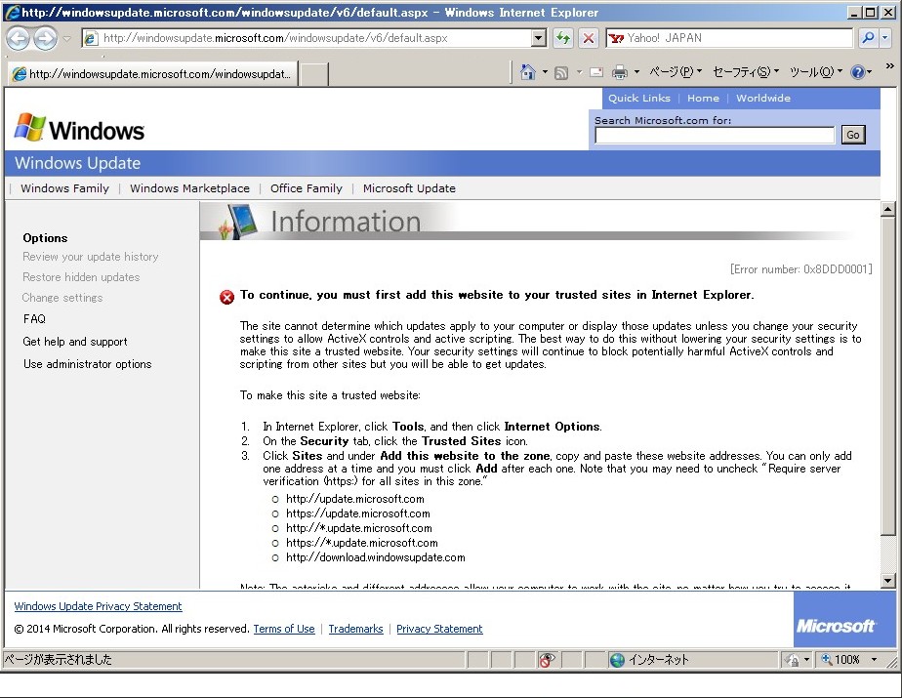Screen dimensions: 902x698
Task: Click the Print icon
Action: point(620,72)
